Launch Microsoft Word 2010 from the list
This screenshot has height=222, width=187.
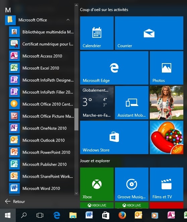tap(42, 189)
